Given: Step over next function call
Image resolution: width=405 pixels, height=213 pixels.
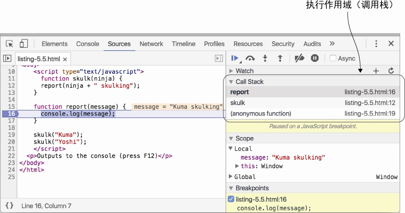Looking at the screenshot, I should 250,58.
